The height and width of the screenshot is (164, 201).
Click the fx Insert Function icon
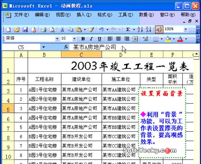(x=66, y=47)
